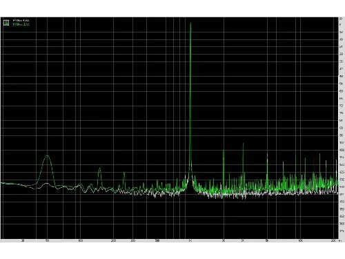The image size is (345, 259).
Task: Click the 7 kHz harmonic spike tip
Action: (x=283, y=162)
